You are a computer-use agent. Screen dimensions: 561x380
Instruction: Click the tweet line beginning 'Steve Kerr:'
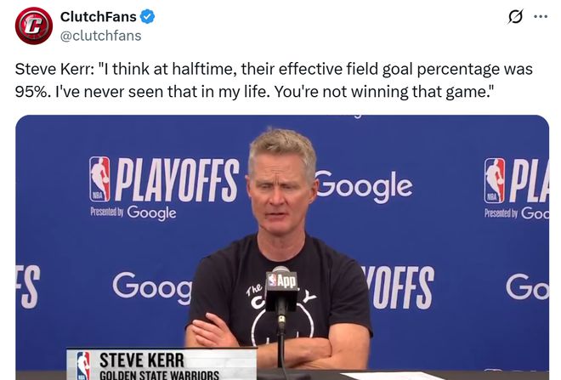(x=274, y=69)
